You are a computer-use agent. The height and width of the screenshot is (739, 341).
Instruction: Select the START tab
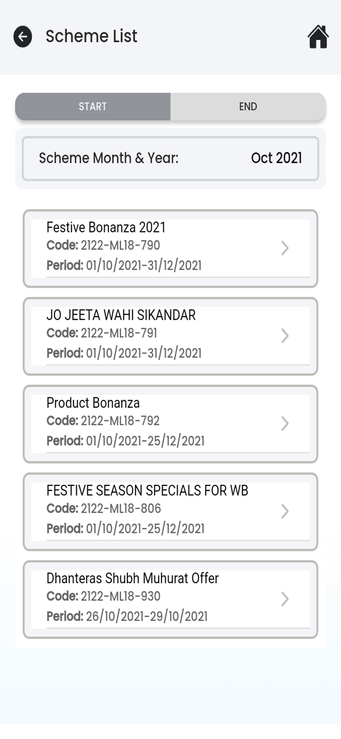(93, 106)
